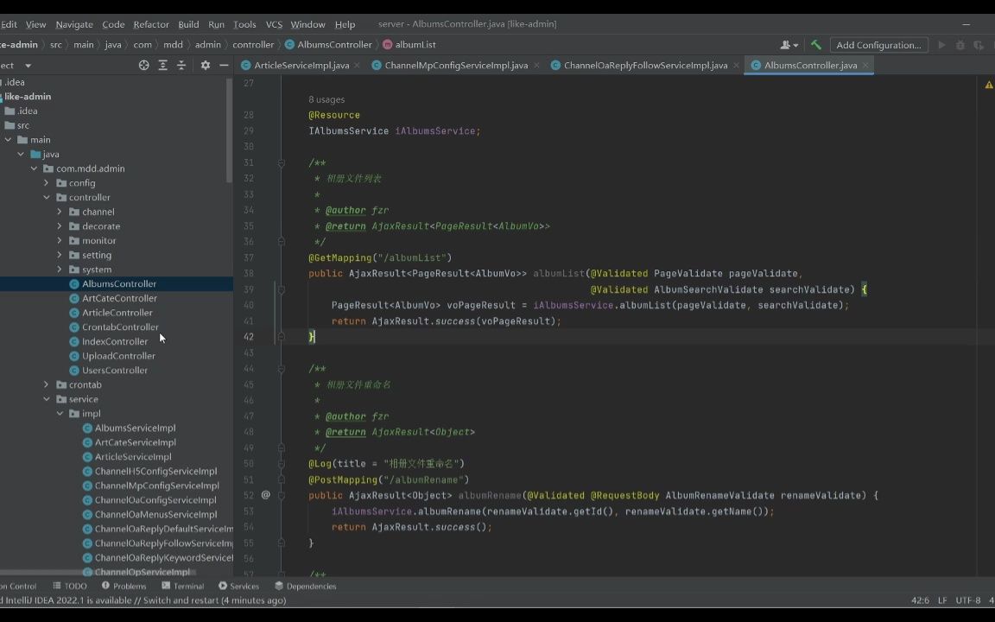
Task: Click the Debug icon next to Run
Action: tap(960, 44)
